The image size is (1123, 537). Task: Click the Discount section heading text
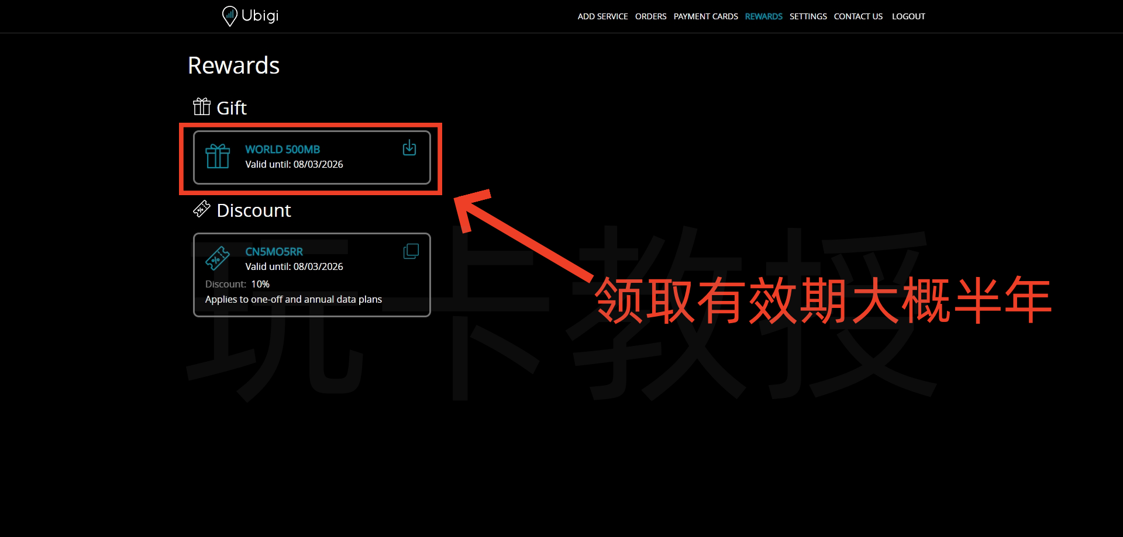click(254, 210)
